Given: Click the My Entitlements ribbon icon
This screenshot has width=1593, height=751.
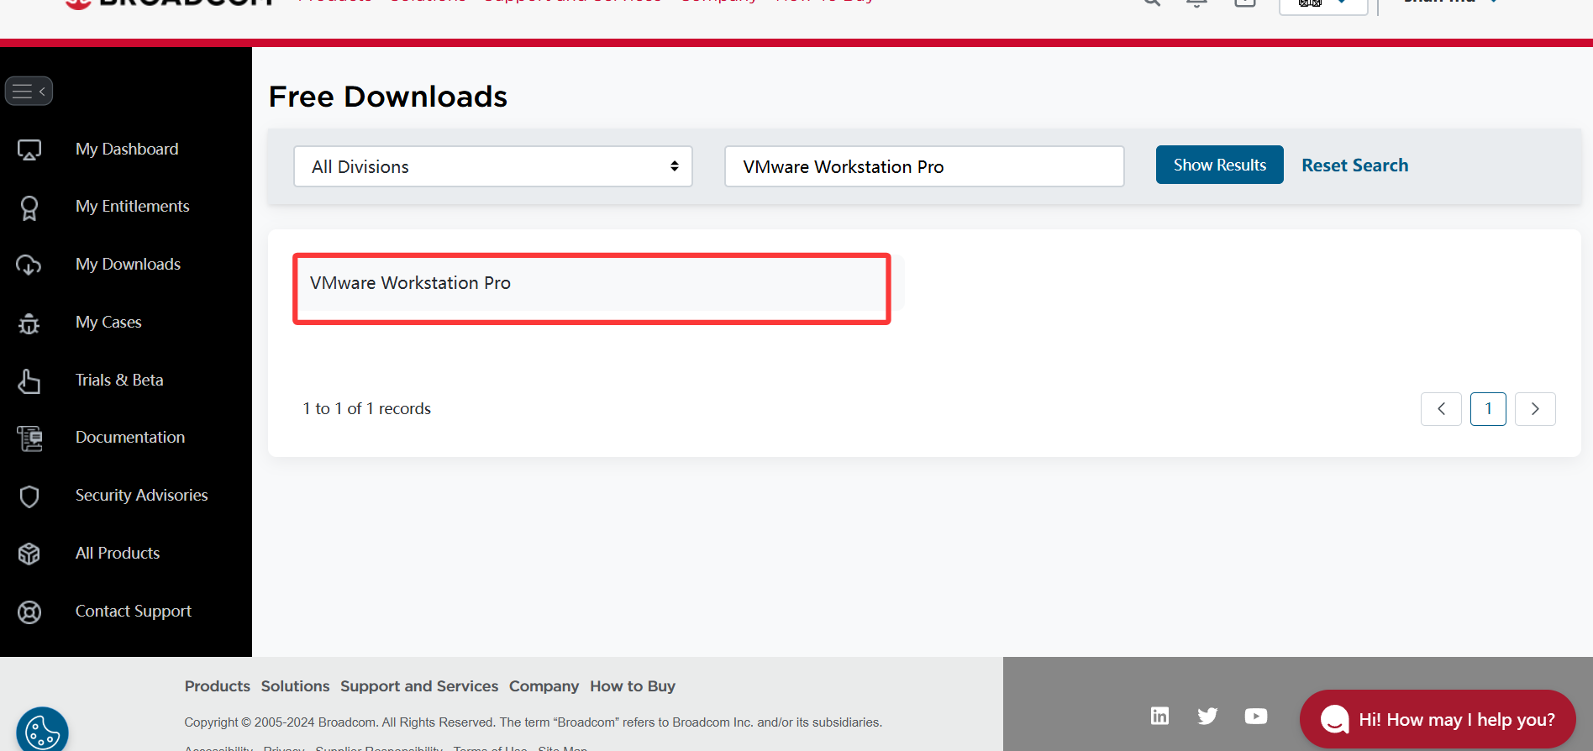Looking at the screenshot, I should click(29, 207).
